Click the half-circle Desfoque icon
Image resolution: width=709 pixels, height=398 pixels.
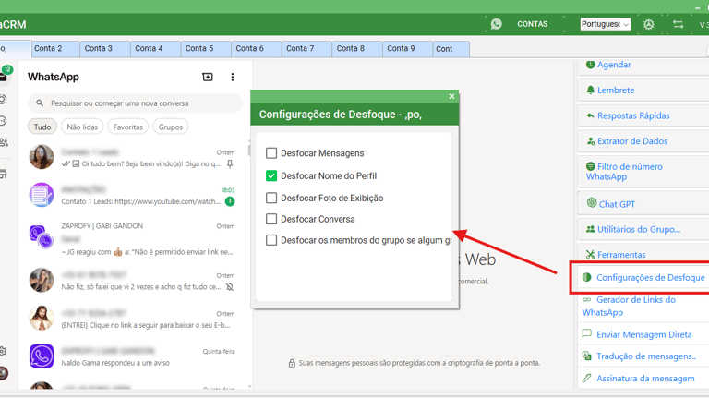[586, 277]
